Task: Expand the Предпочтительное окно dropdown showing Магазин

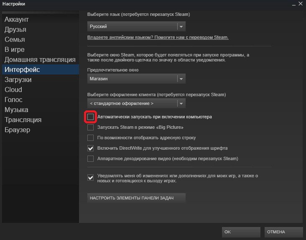Action: pyautogui.click(x=136, y=79)
